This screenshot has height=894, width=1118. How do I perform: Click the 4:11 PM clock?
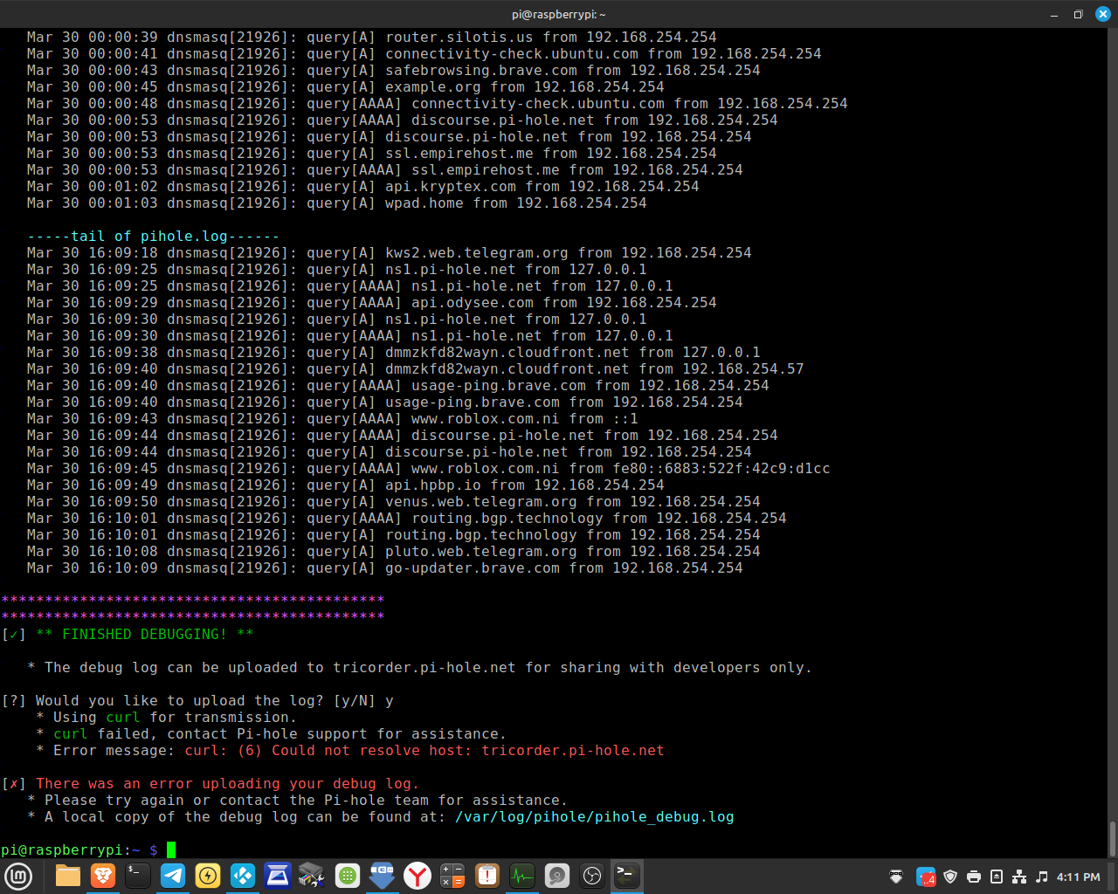1079,877
